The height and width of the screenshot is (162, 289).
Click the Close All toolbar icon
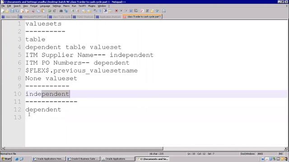click(x=28, y=11)
